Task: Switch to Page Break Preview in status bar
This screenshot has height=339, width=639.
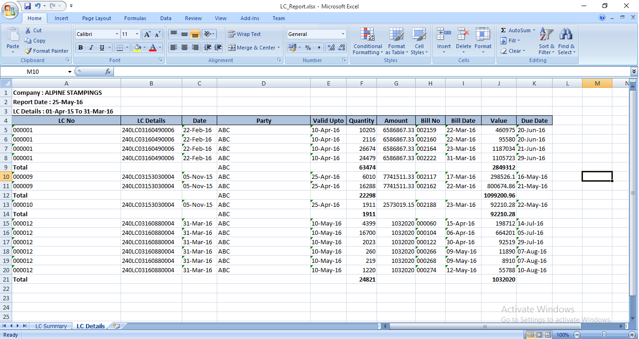Action: [x=548, y=335]
